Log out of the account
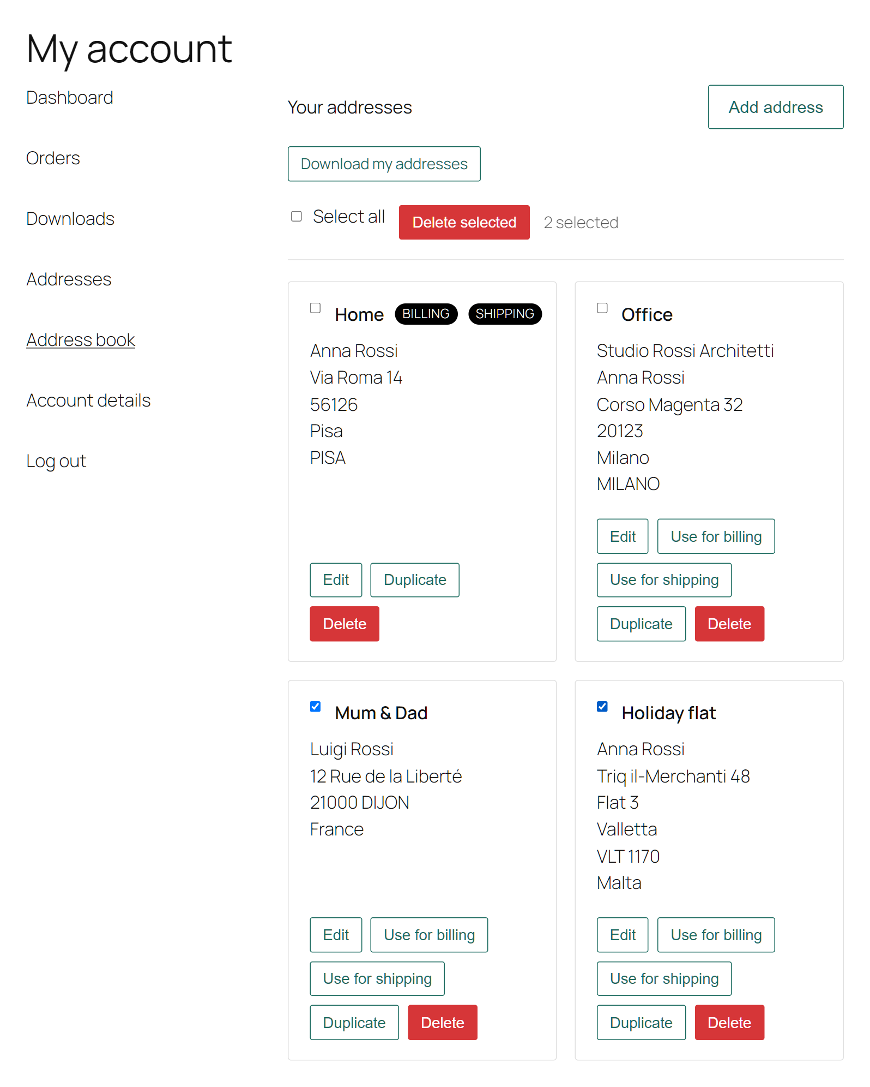Image resolution: width=870 pixels, height=1087 pixels. click(x=57, y=461)
